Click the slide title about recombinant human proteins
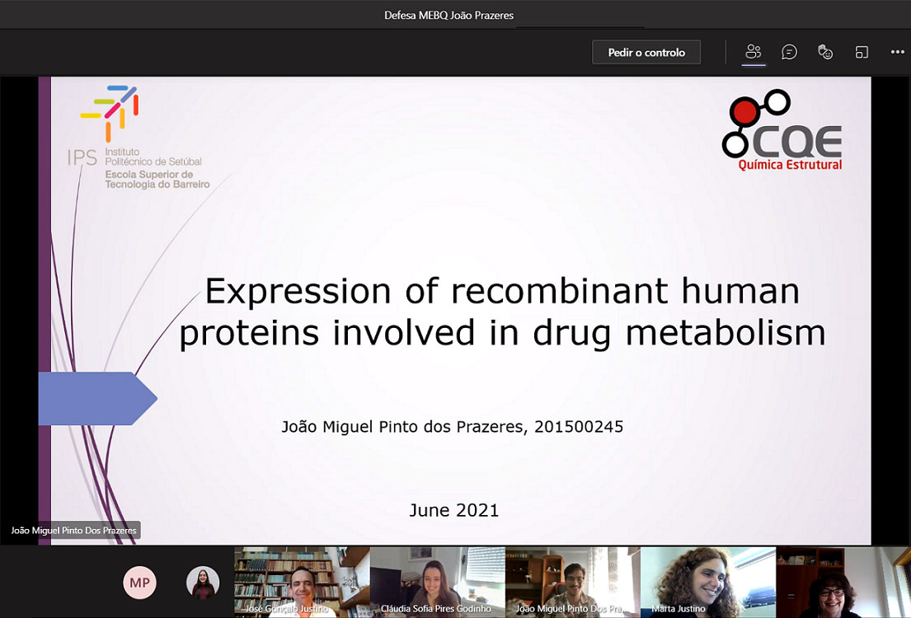 (x=502, y=311)
